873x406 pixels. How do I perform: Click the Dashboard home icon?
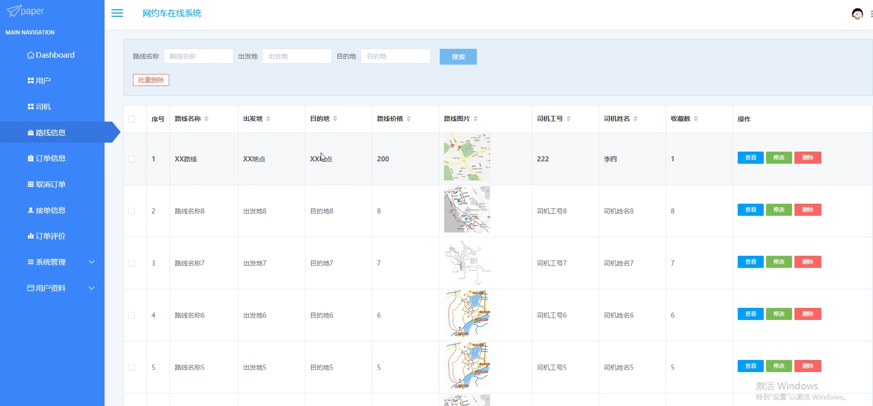[31, 55]
